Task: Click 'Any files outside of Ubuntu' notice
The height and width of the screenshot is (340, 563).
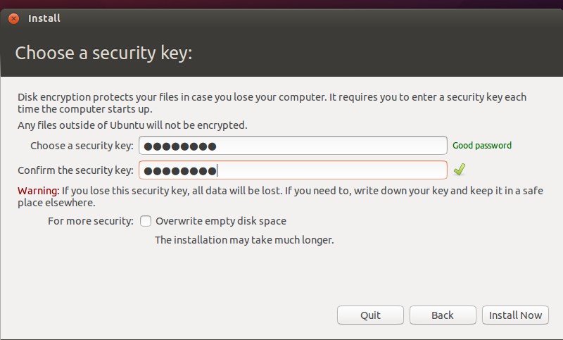Action: click(x=132, y=125)
